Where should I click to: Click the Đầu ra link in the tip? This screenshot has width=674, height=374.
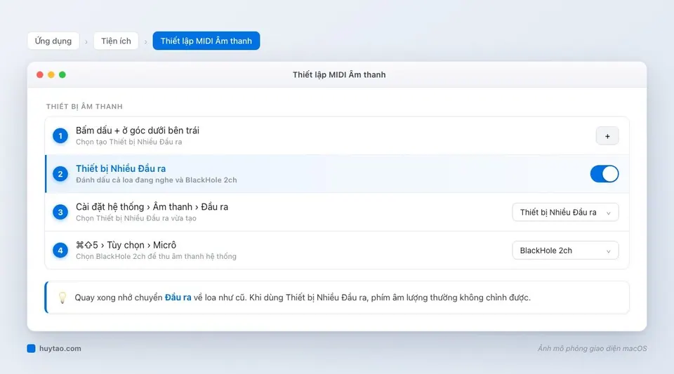tap(178, 298)
